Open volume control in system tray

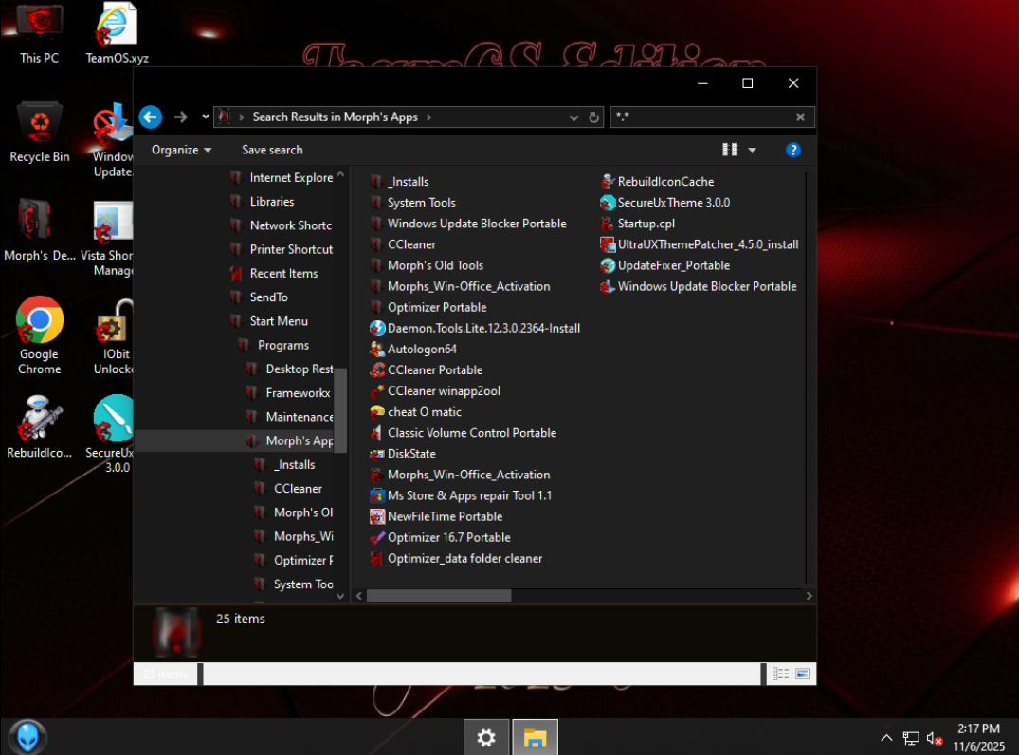[935, 738]
